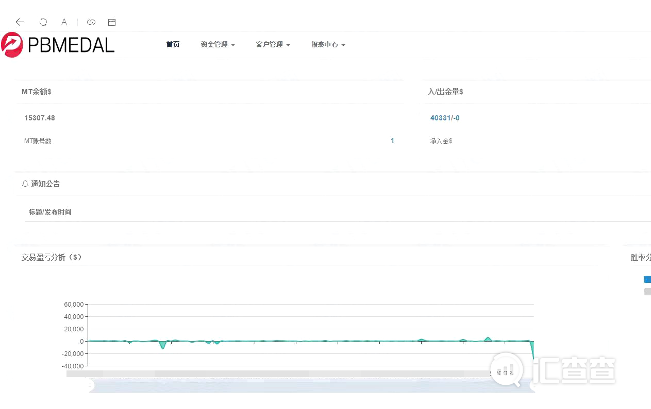Screen dimensions: 651x409
Task: Click the refresh page icon
Action: pos(43,22)
